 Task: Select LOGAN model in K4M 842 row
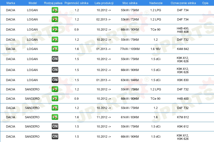(32, 49)
